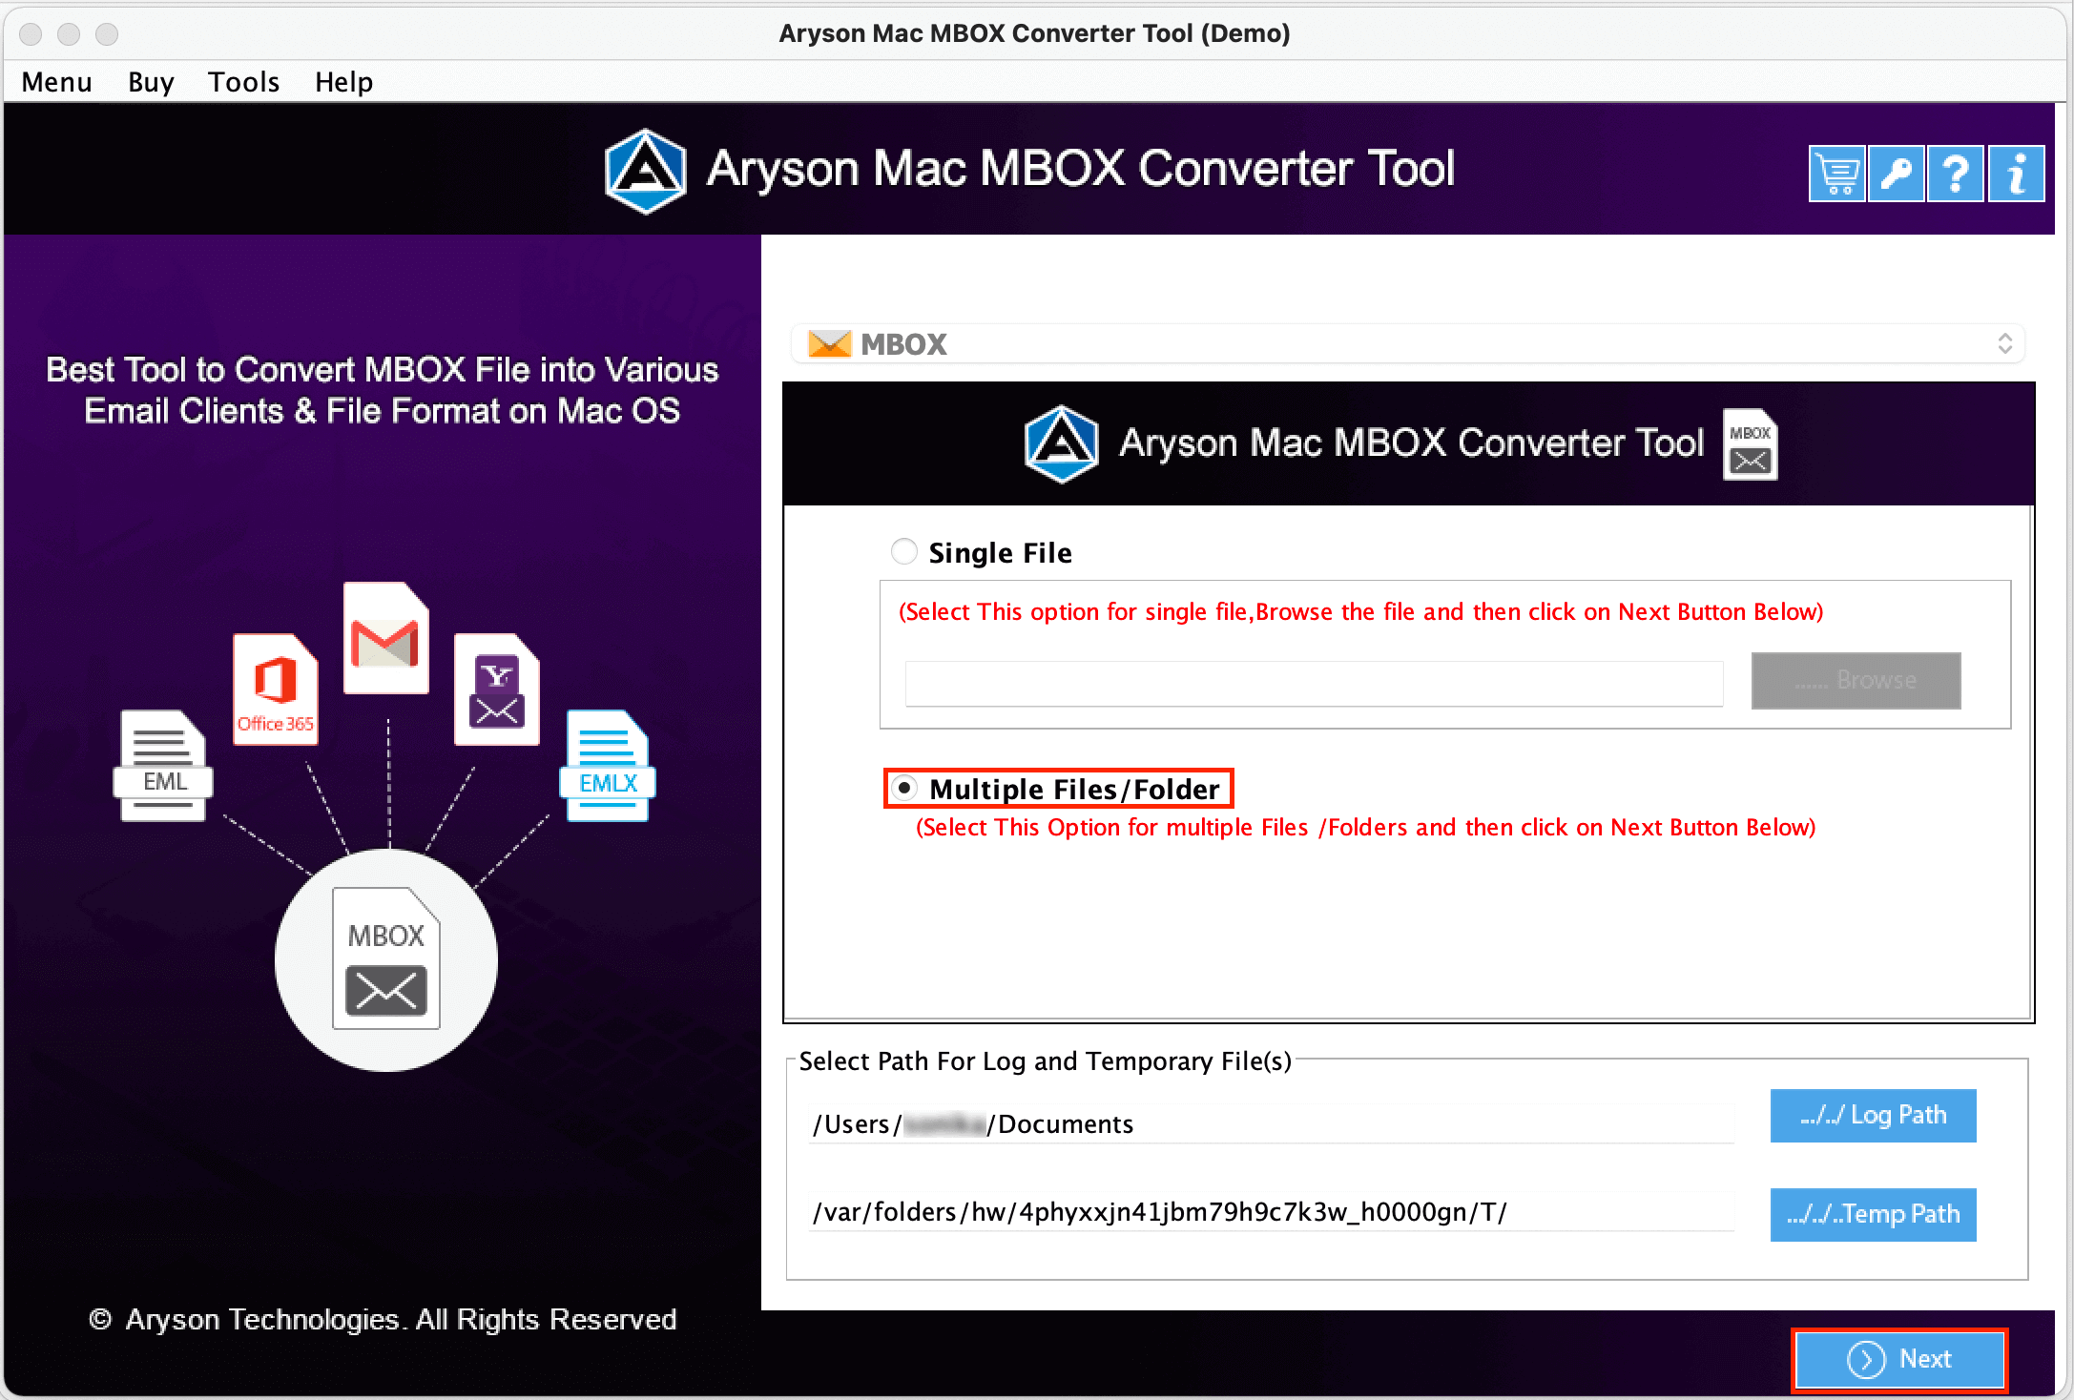Click the single file path input field
The height and width of the screenshot is (1400, 2074).
click(1314, 683)
